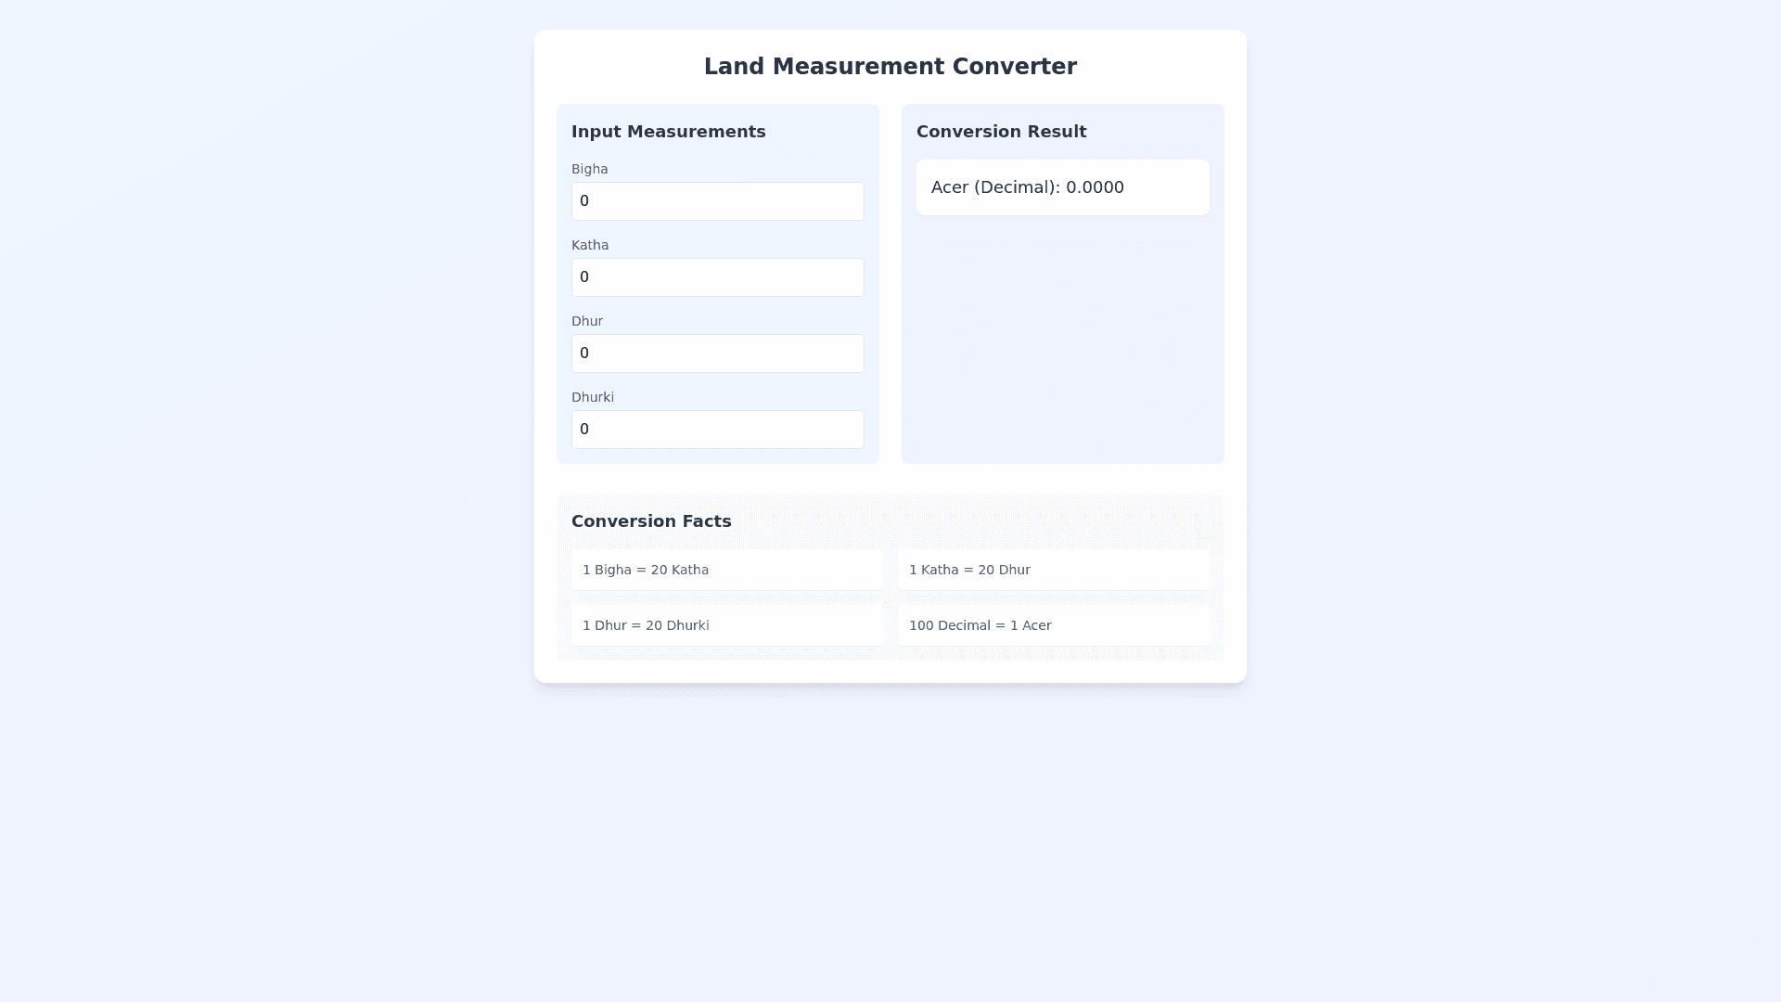Click into the Dhurki input field
1781x1002 pixels.
click(x=717, y=430)
